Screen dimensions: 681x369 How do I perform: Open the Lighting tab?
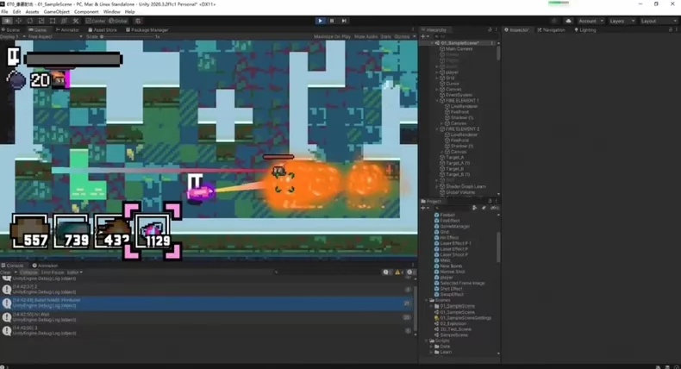(x=585, y=30)
